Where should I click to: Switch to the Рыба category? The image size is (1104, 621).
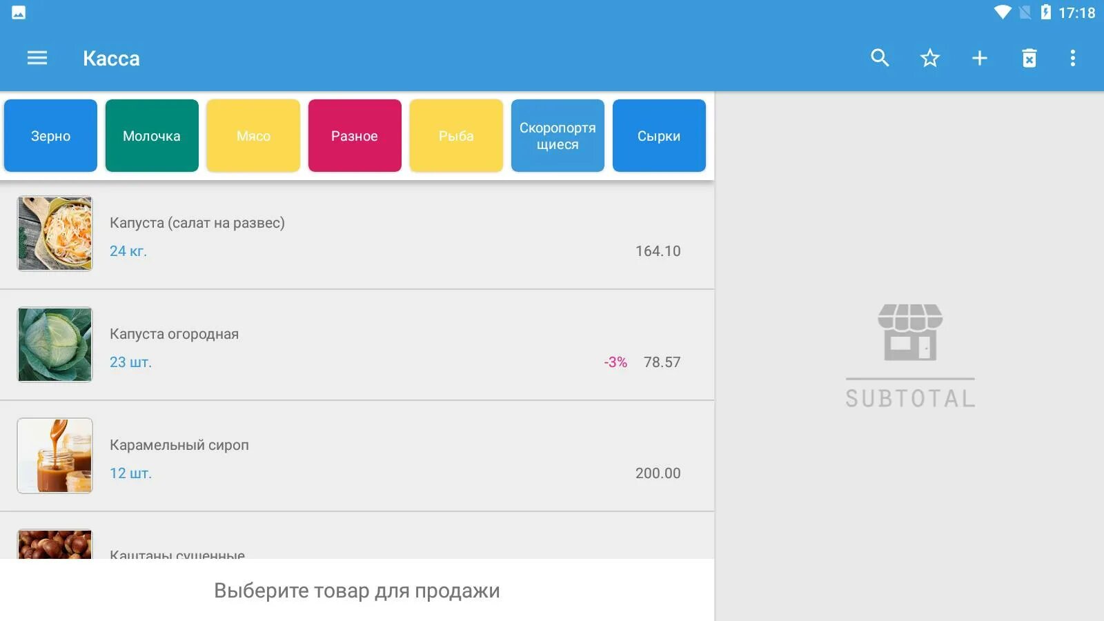[456, 135]
